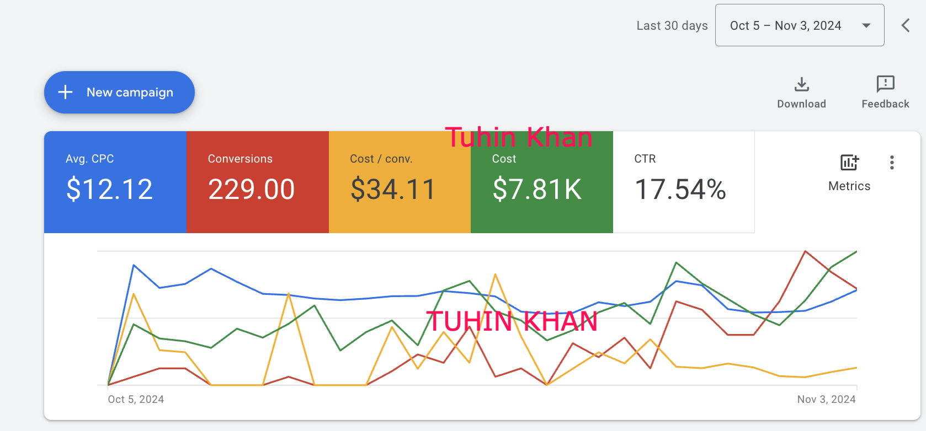Click the date range dropdown arrow

866,26
